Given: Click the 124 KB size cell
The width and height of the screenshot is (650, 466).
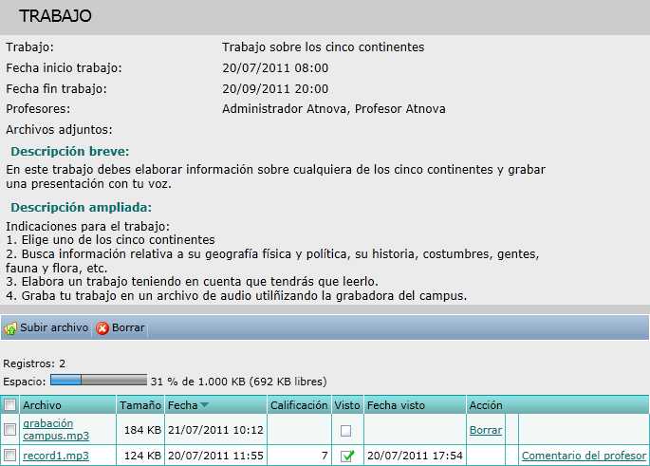Looking at the screenshot, I should click(x=142, y=456).
